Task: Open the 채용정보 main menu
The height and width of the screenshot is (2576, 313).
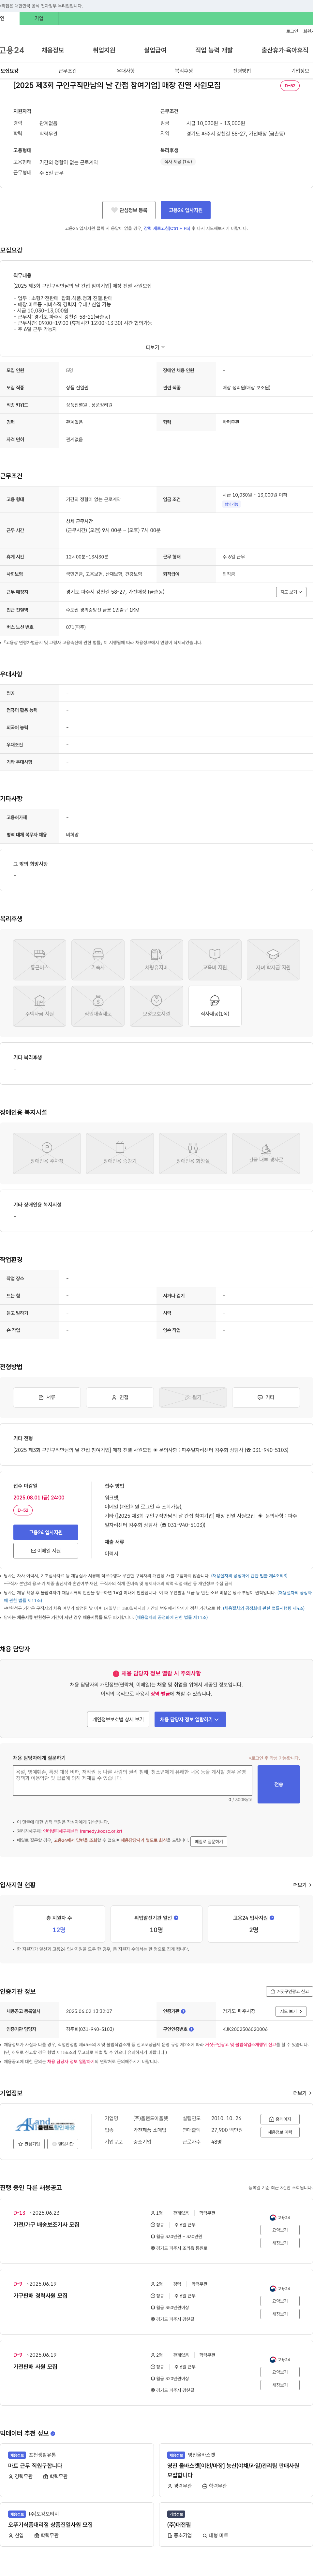Action: [x=53, y=50]
